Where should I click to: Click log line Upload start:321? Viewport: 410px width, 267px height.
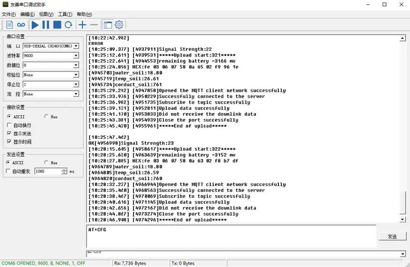click(162, 55)
